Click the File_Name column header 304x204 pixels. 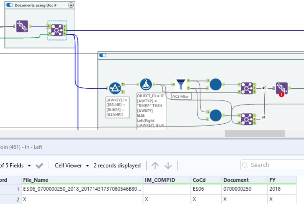click(x=82, y=180)
